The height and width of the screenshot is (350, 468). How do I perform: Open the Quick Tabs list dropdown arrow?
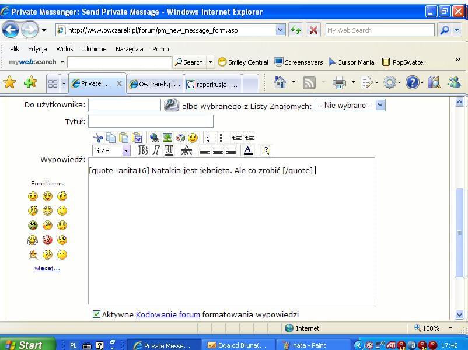[x=64, y=83]
